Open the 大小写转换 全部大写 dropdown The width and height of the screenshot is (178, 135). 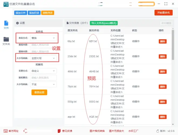(43, 58)
